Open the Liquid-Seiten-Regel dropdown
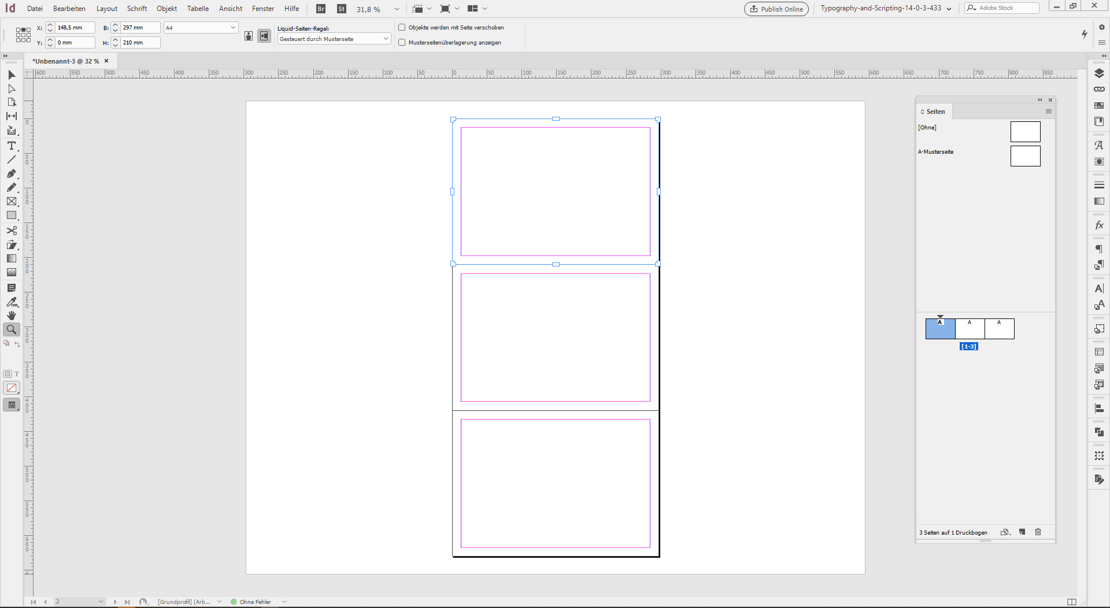Screen dimensions: 1110x608 (x=386, y=38)
